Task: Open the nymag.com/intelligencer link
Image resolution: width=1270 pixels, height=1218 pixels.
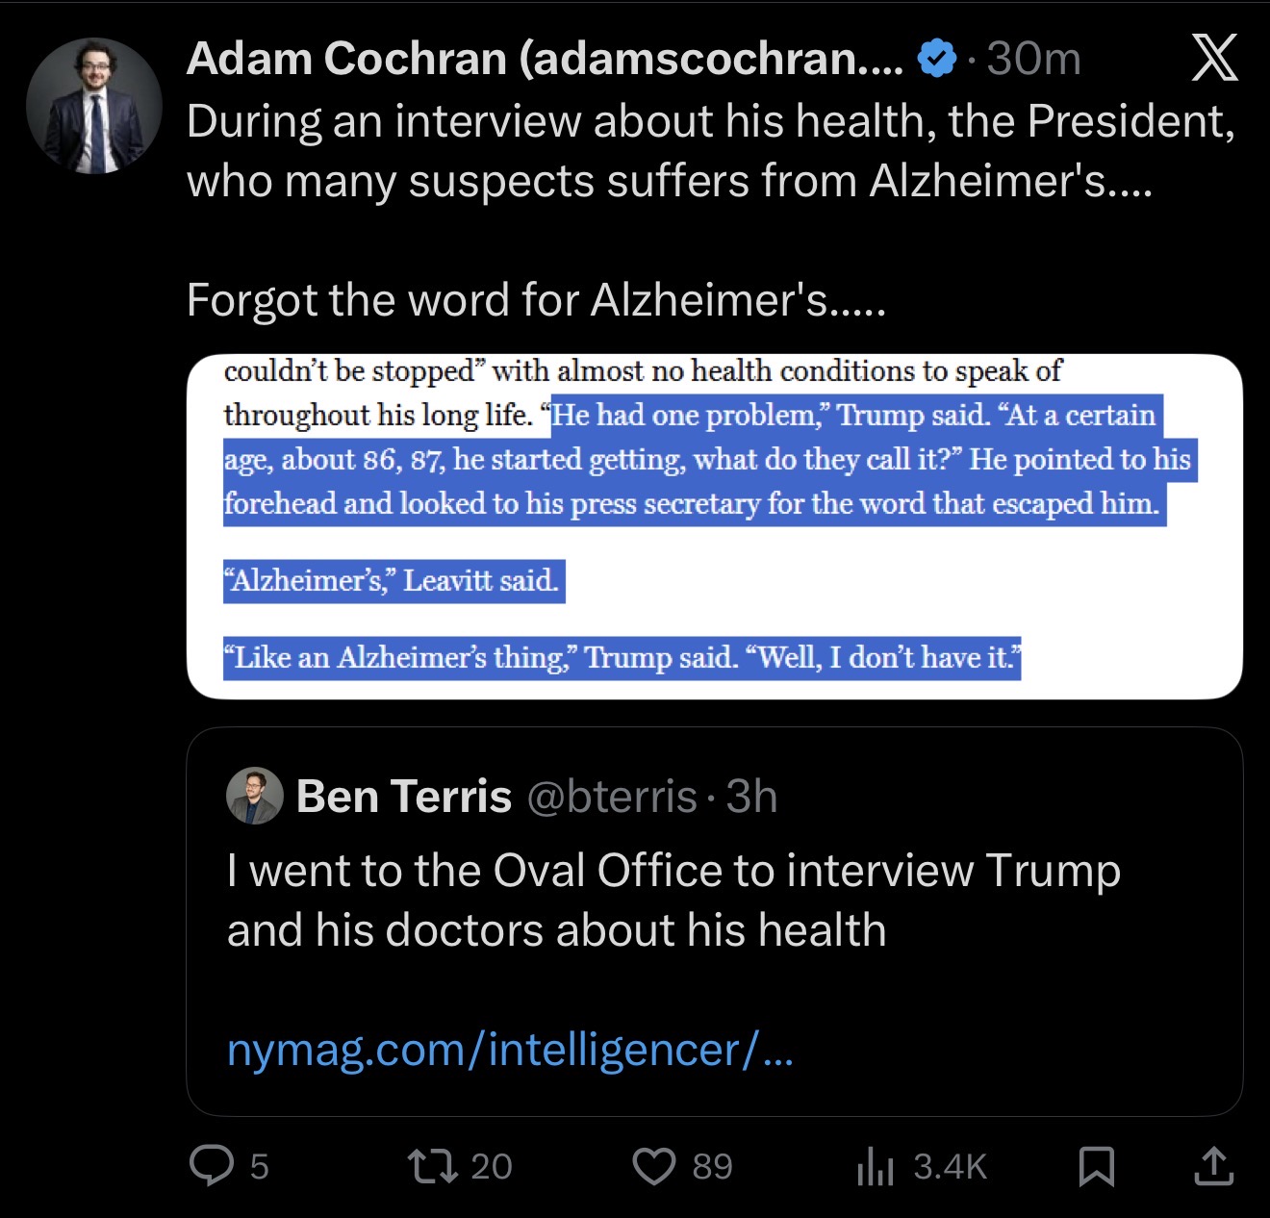Action: [x=510, y=1049]
